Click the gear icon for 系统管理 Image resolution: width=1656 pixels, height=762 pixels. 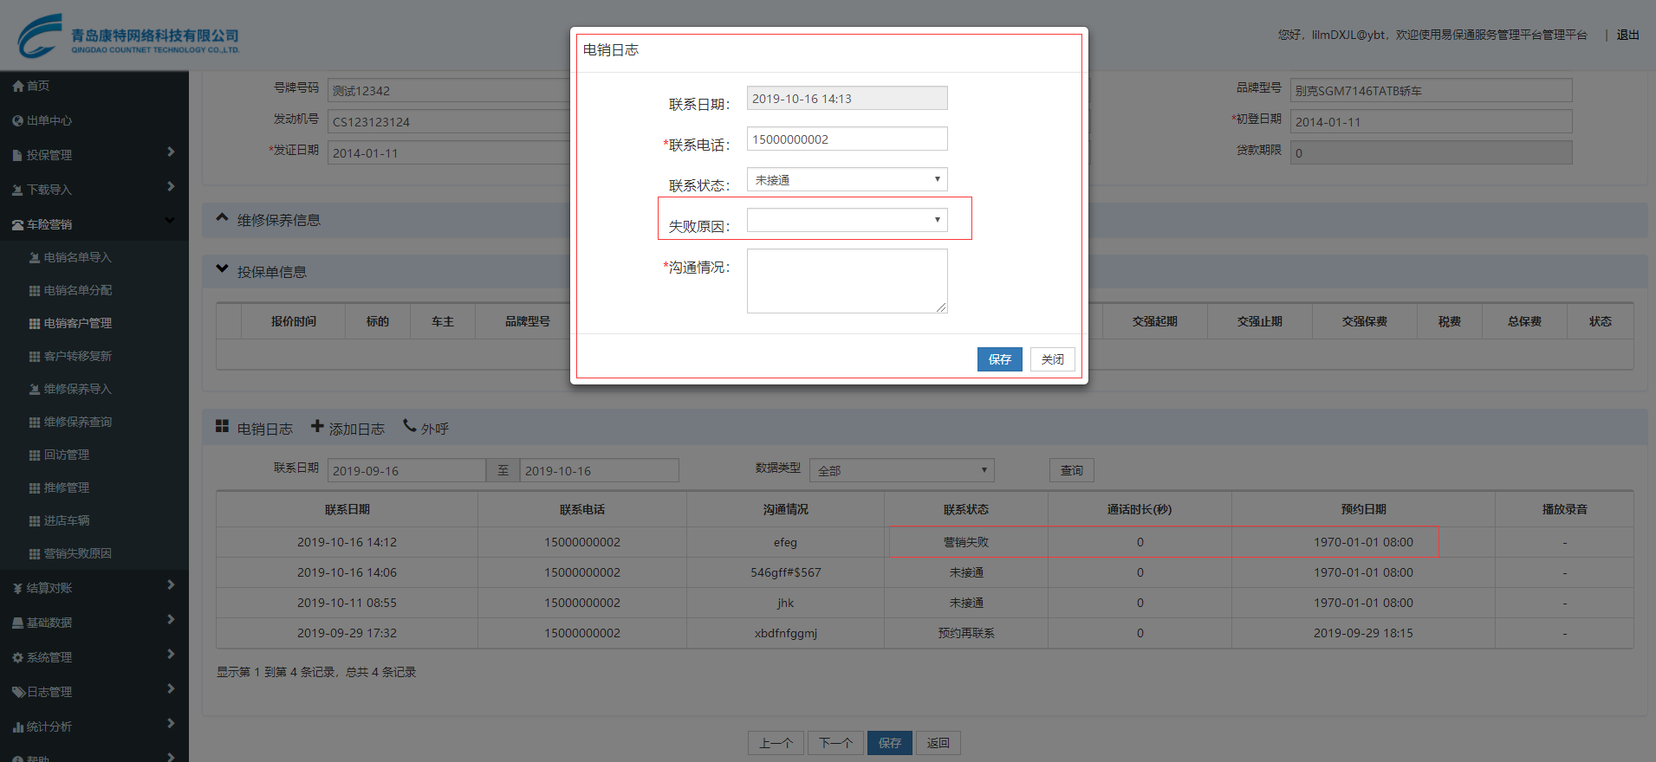[x=17, y=657]
